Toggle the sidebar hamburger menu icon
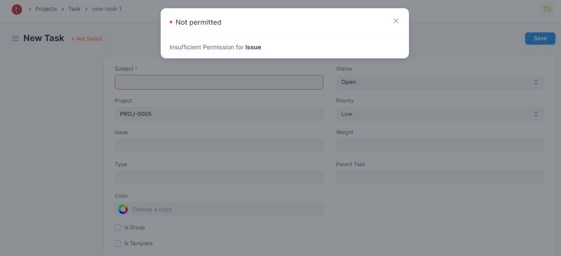Image resolution: width=561 pixels, height=256 pixels. (x=16, y=38)
